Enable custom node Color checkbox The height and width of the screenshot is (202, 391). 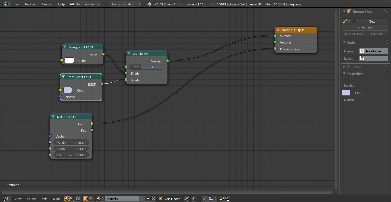tap(349, 67)
